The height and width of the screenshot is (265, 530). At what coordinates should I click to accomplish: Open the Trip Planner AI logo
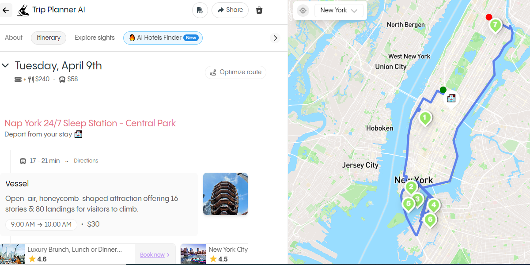pyautogui.click(x=23, y=10)
